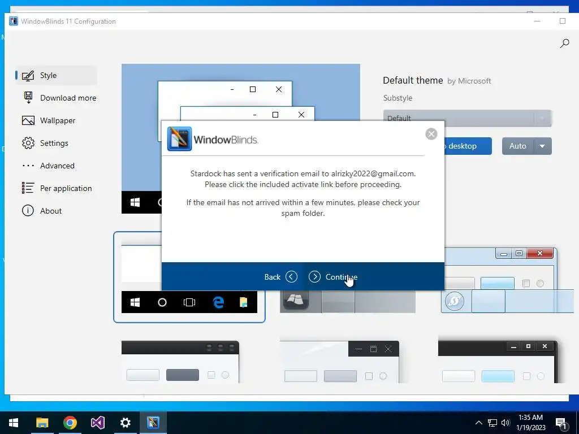The image size is (579, 434).
Task: Open Visual Studio from the taskbar
Action: click(x=97, y=423)
